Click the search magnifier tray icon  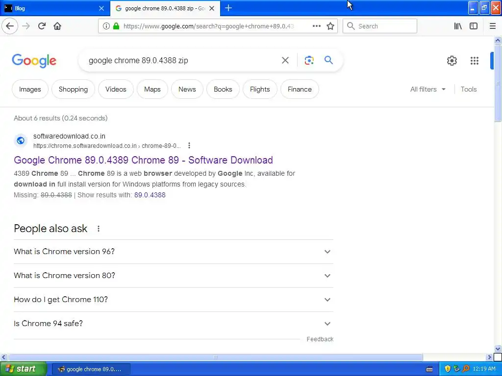coord(466,369)
